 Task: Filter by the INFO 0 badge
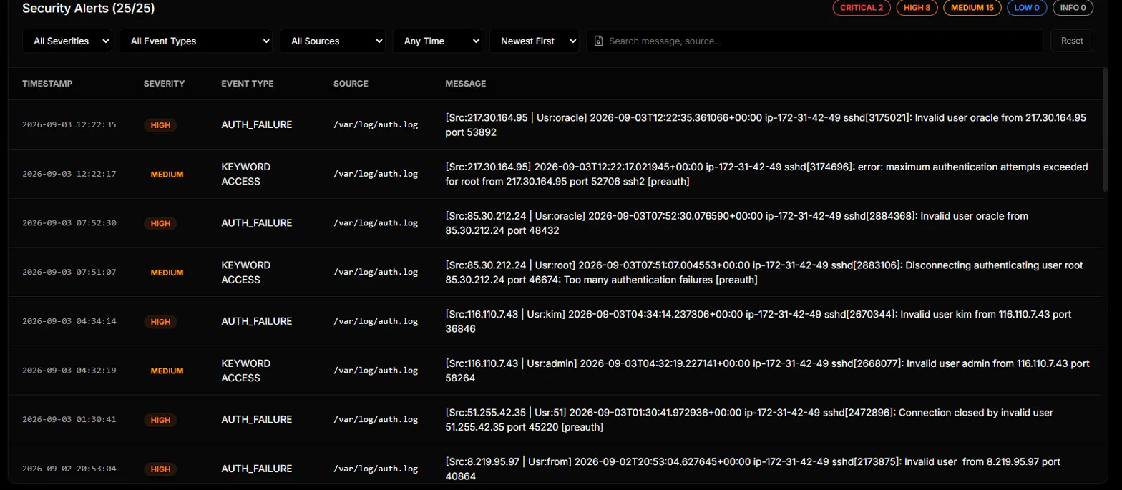(1073, 8)
